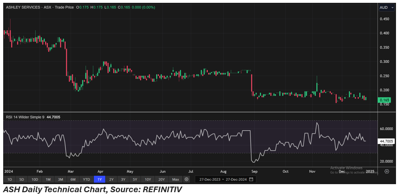Screen dimensions: 400x195
Task: Switch to the 2Y range
Action: (x=112, y=179)
